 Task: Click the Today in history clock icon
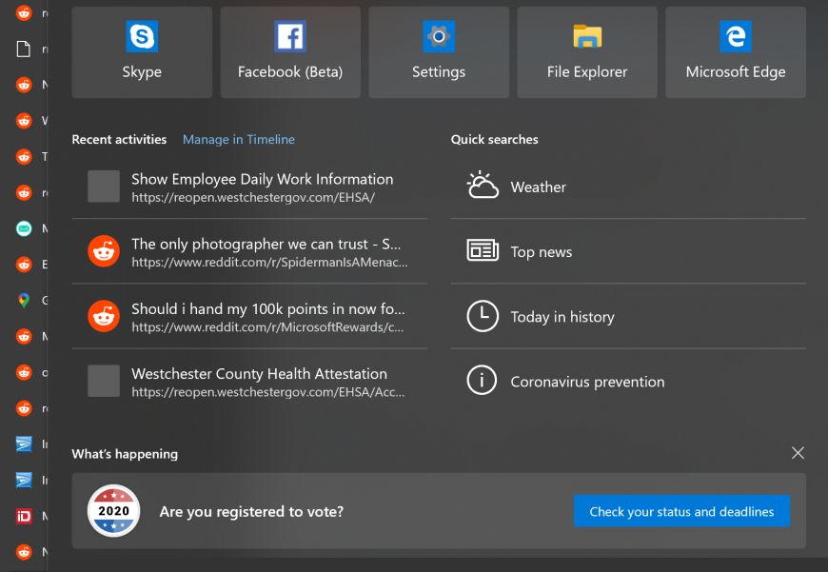pyautogui.click(x=483, y=316)
